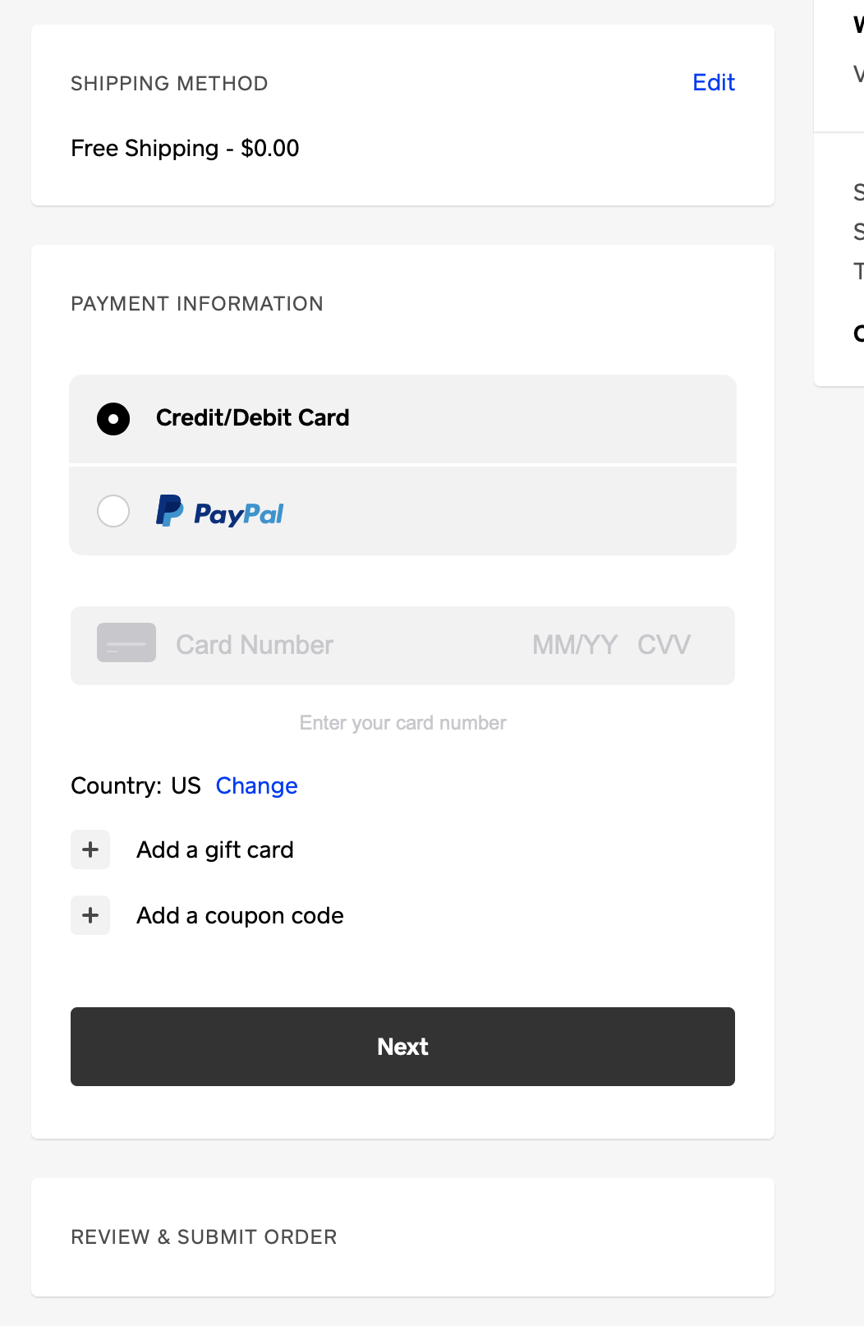Image resolution: width=864 pixels, height=1326 pixels.
Task: Click the plus icon beside gift card
Action: [x=90, y=849]
